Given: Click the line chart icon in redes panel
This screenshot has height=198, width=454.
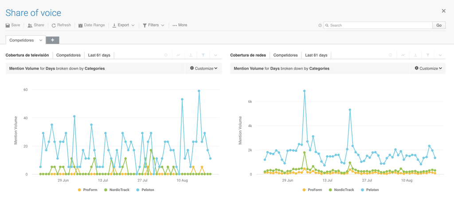Looking at the screenshot, I should coord(403,55).
